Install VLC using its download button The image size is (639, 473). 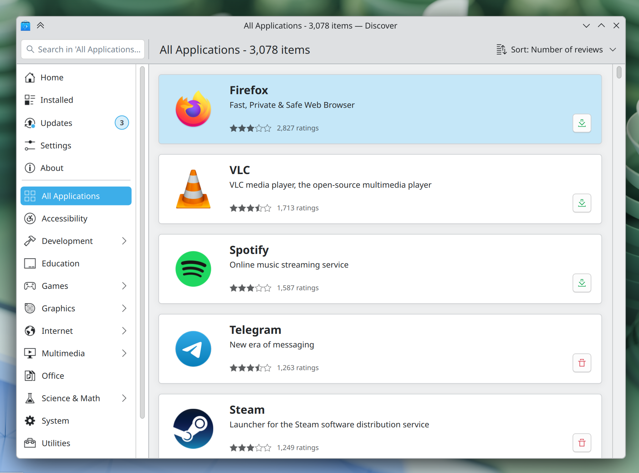582,203
